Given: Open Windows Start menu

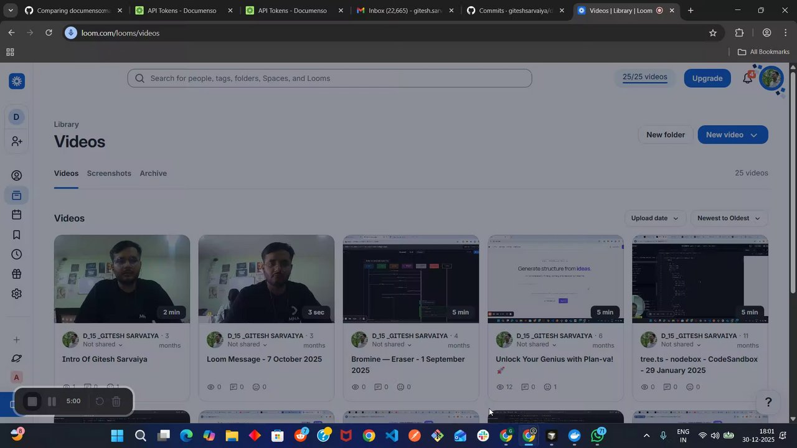Looking at the screenshot, I should point(117,436).
